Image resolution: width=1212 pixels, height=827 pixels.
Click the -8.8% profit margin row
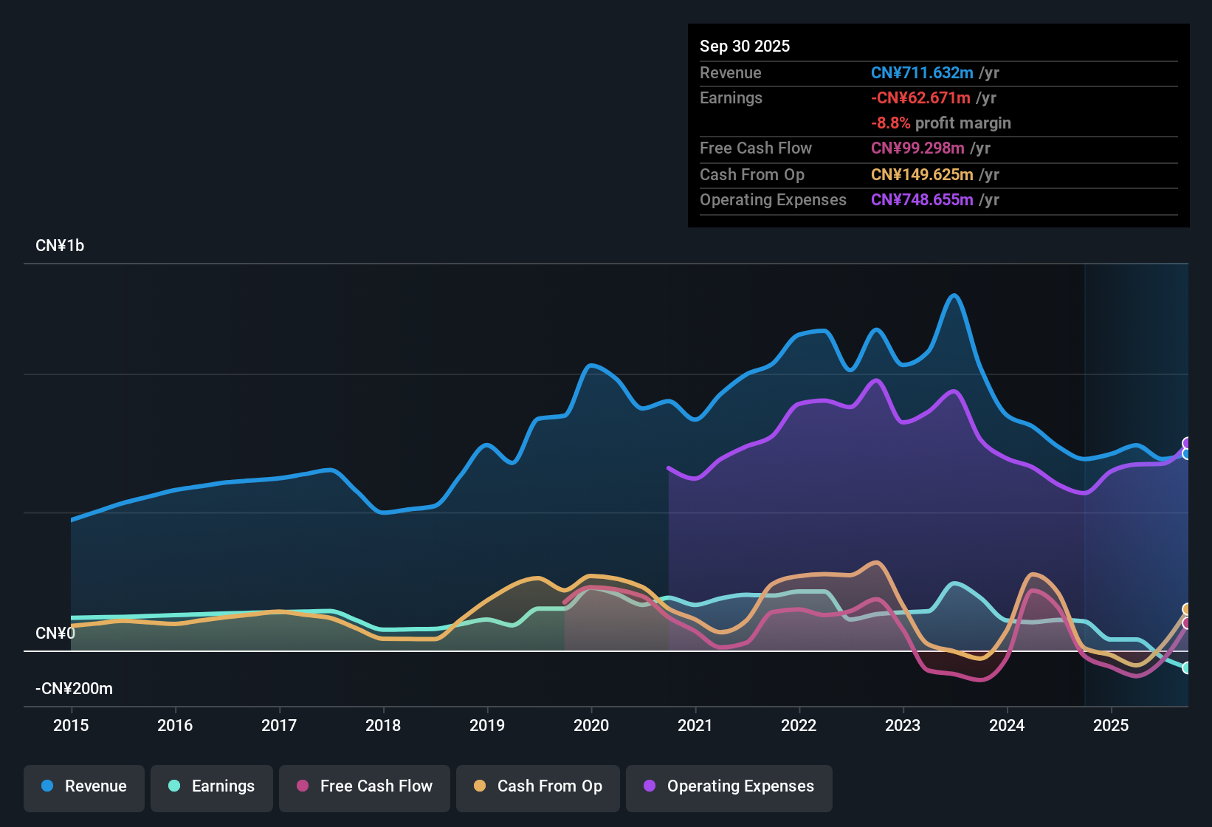(x=940, y=123)
